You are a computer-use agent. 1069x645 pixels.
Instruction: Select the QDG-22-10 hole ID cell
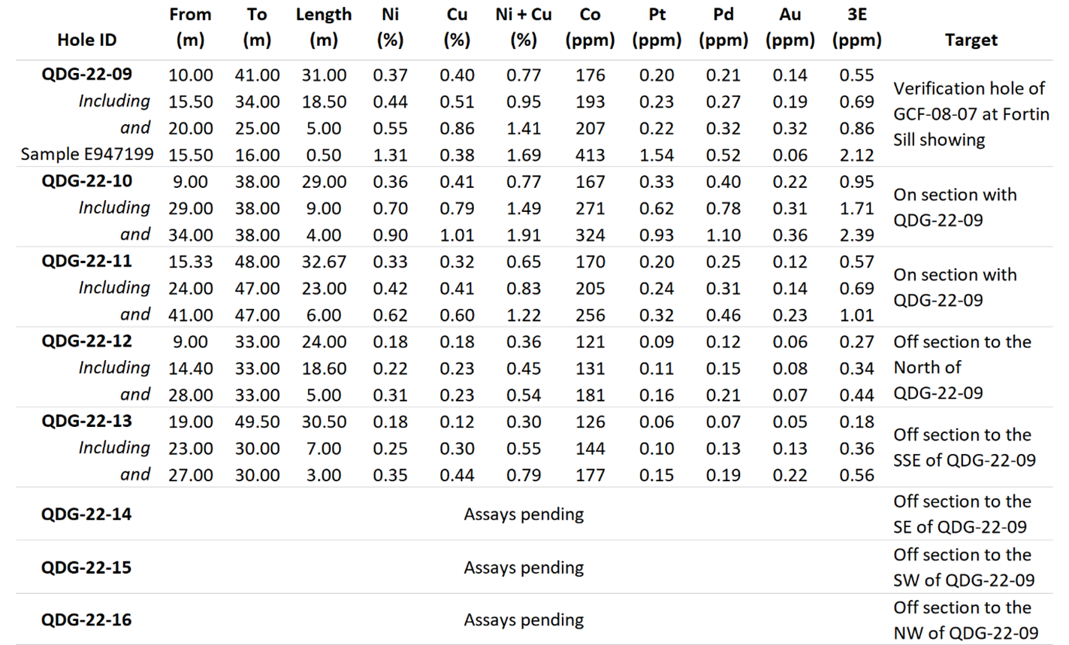[87, 181]
